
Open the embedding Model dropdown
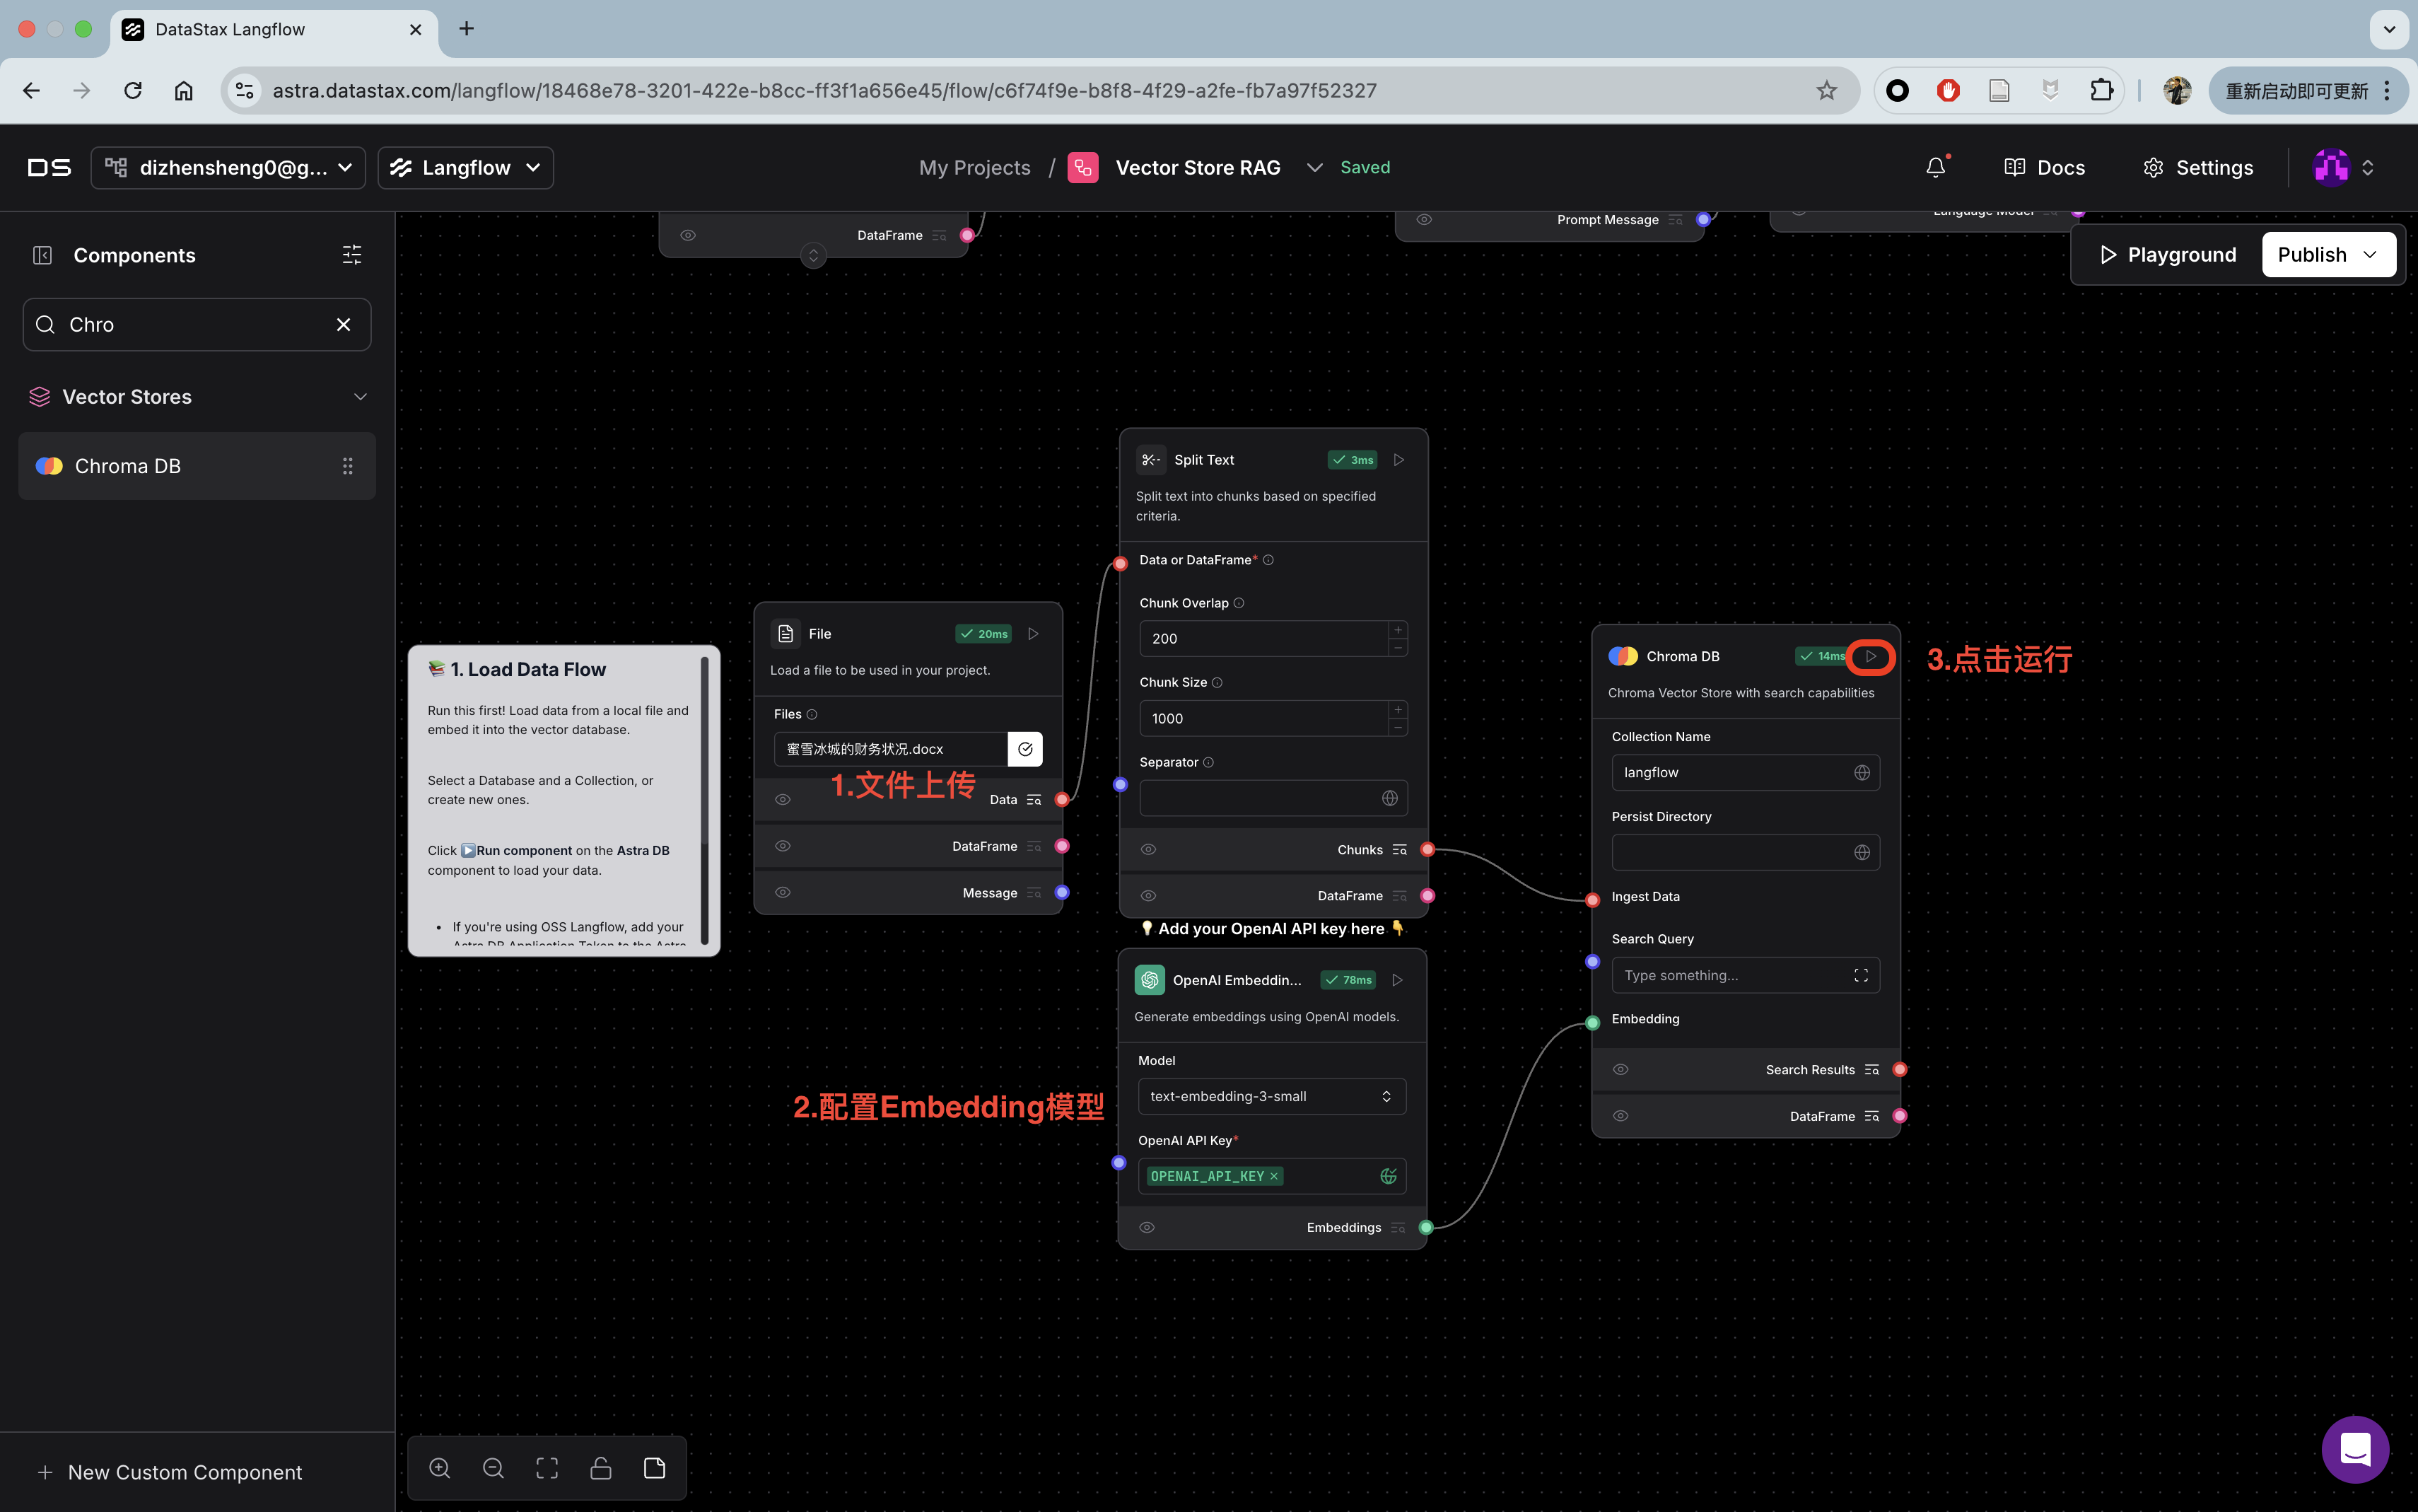point(1271,1097)
